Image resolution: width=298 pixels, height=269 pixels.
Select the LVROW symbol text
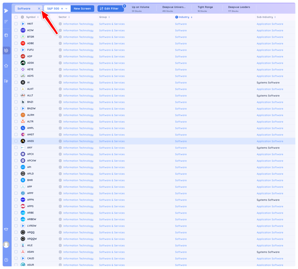32,226
